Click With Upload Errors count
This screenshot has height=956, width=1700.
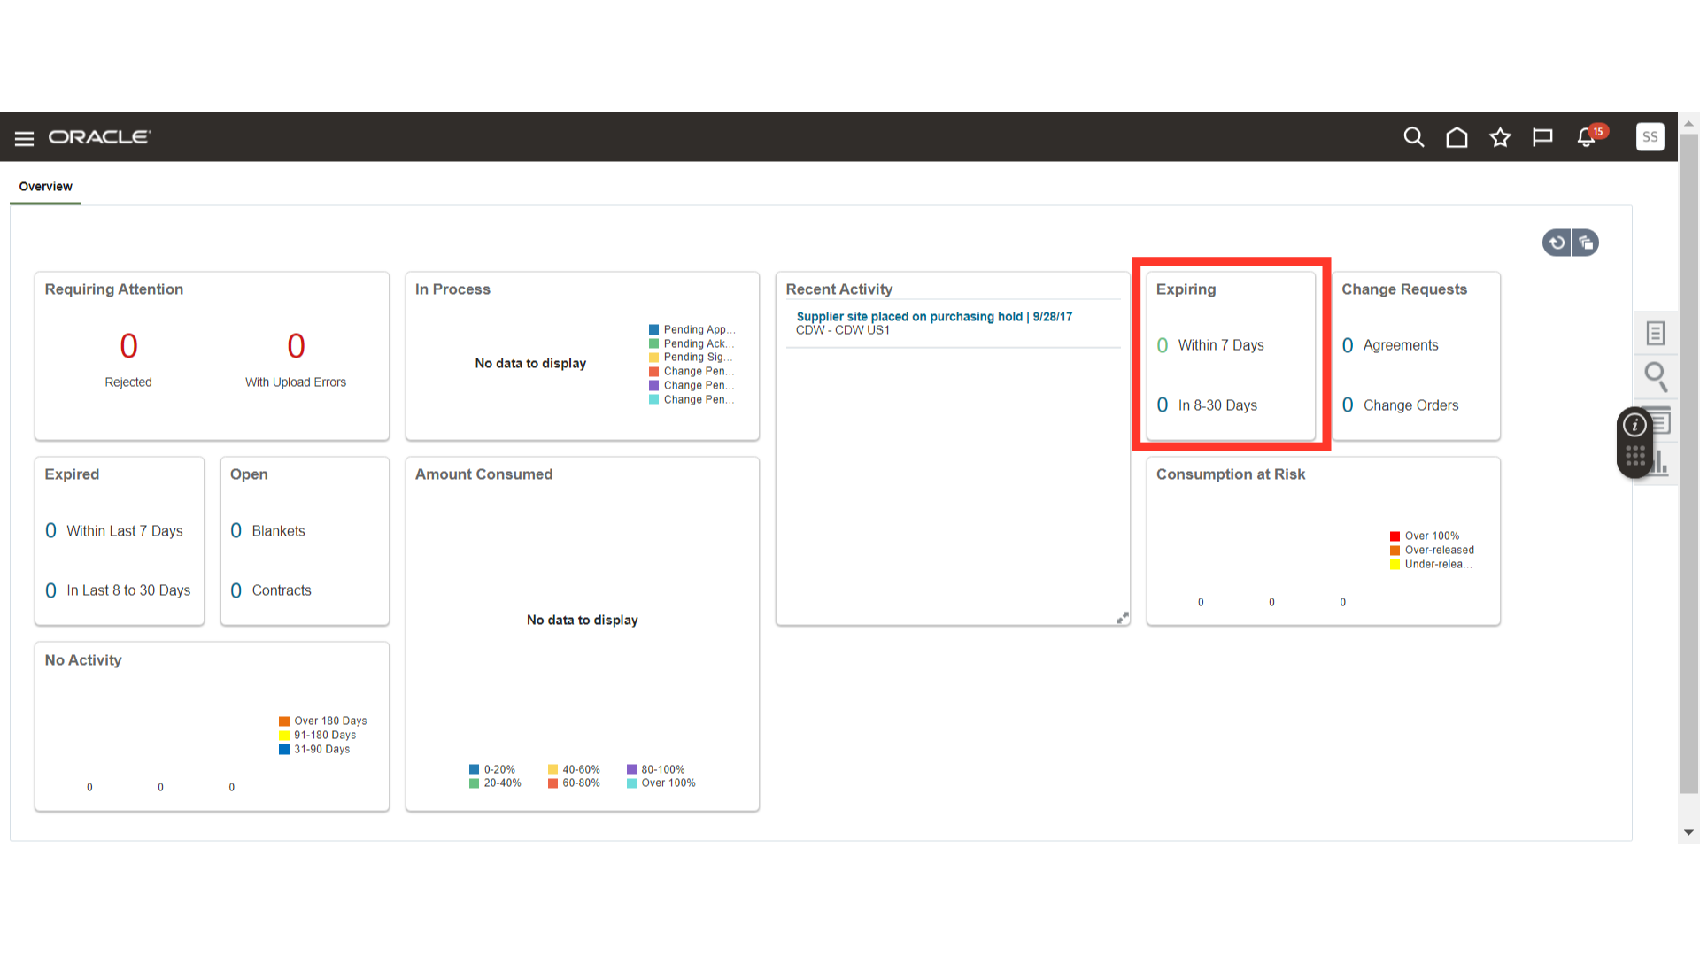click(x=296, y=346)
